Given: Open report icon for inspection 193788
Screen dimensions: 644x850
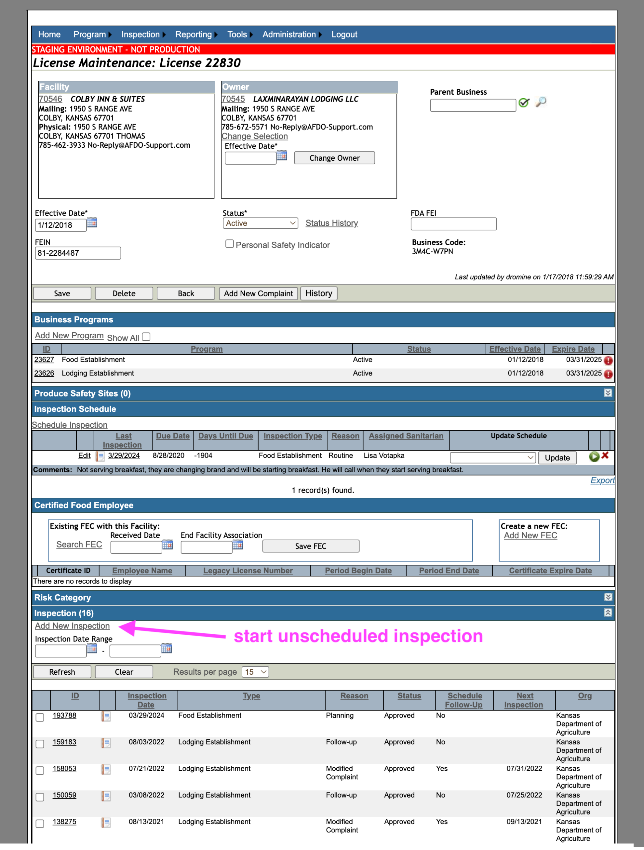Looking at the screenshot, I should [x=106, y=716].
